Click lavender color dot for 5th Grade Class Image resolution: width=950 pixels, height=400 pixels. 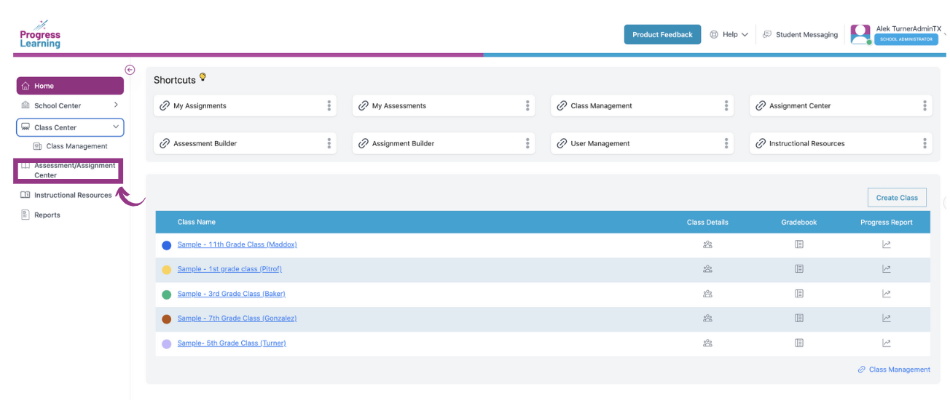pos(166,343)
